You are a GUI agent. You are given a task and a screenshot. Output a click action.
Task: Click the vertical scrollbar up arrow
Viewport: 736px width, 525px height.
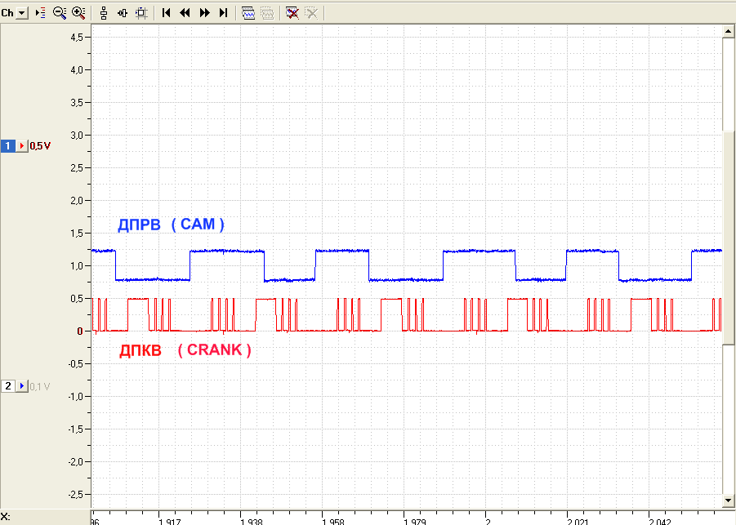coord(729,31)
